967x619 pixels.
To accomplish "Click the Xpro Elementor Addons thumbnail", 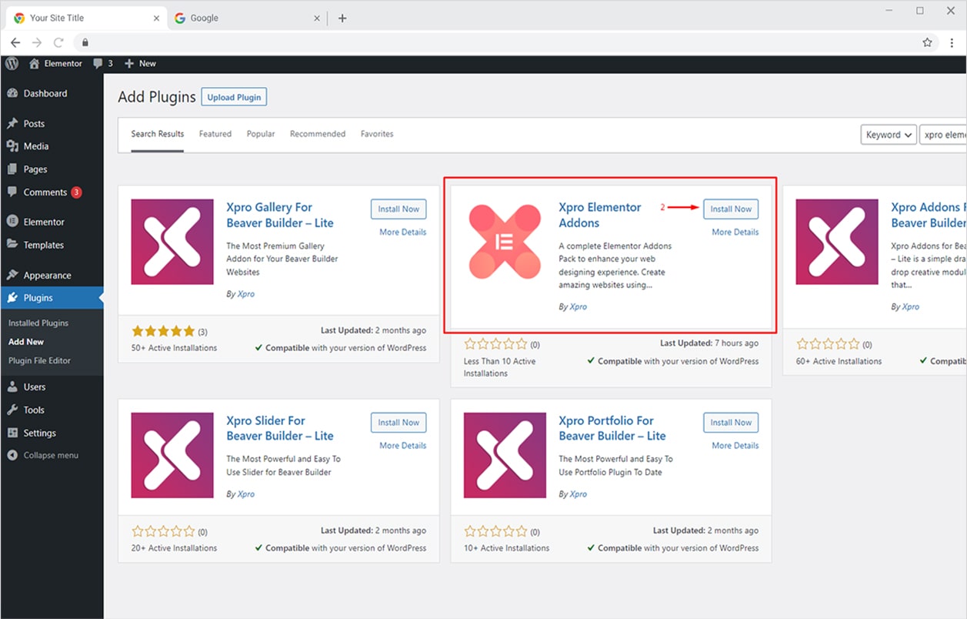I will coord(505,242).
